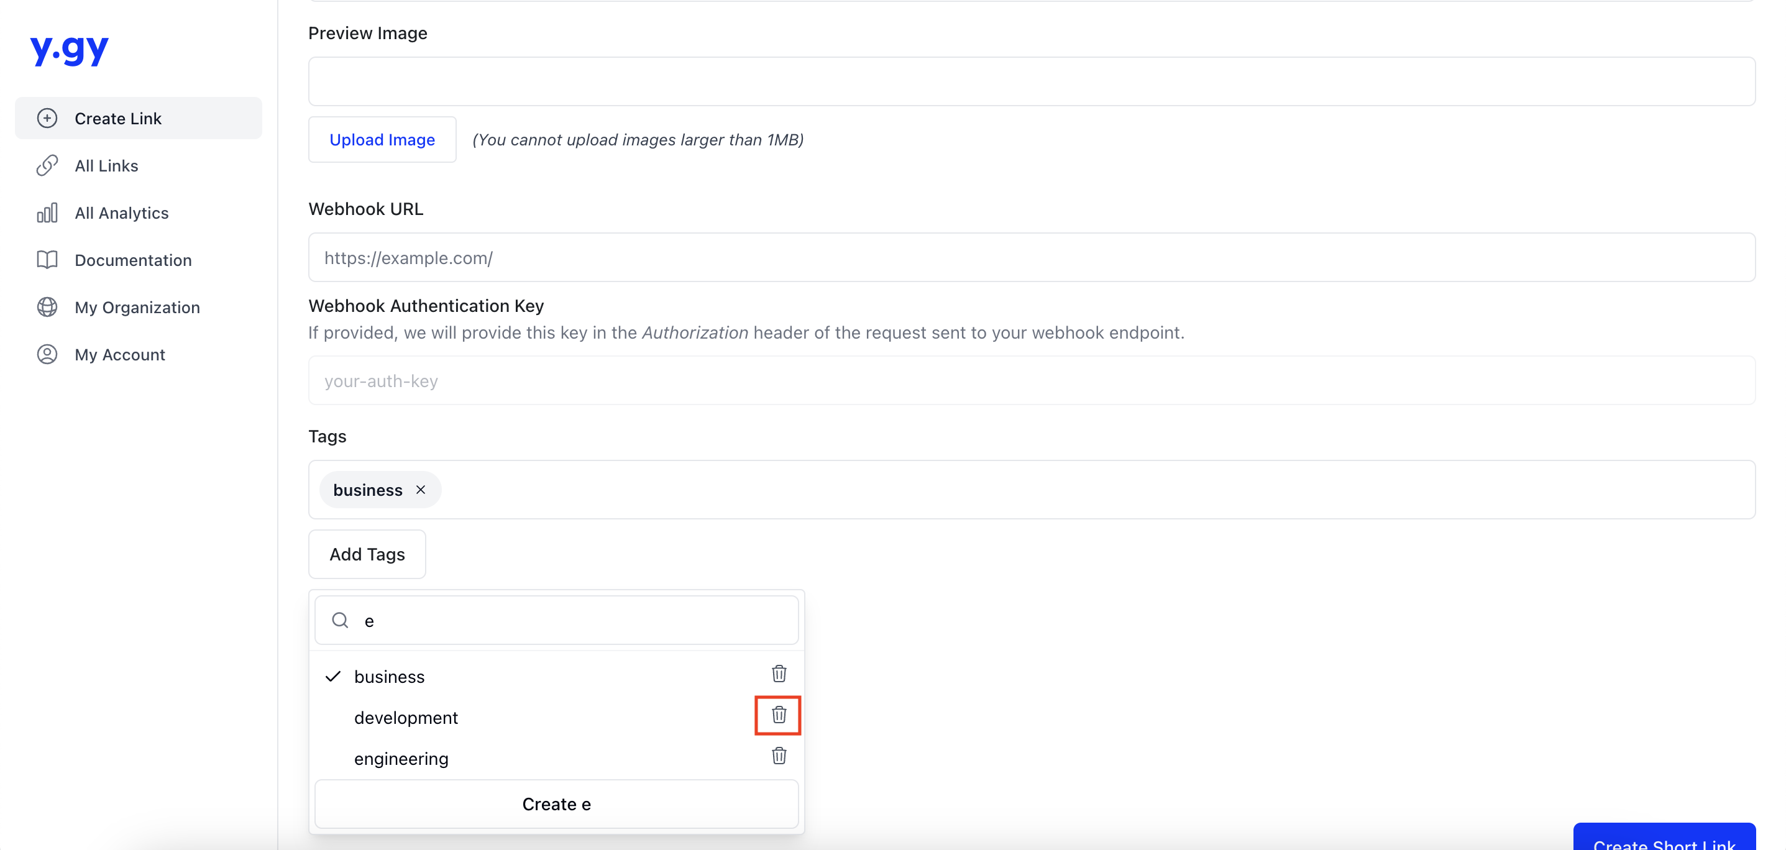Viewport: 1786px width, 850px height.
Task: Click the tag search input field
Action: coord(557,620)
